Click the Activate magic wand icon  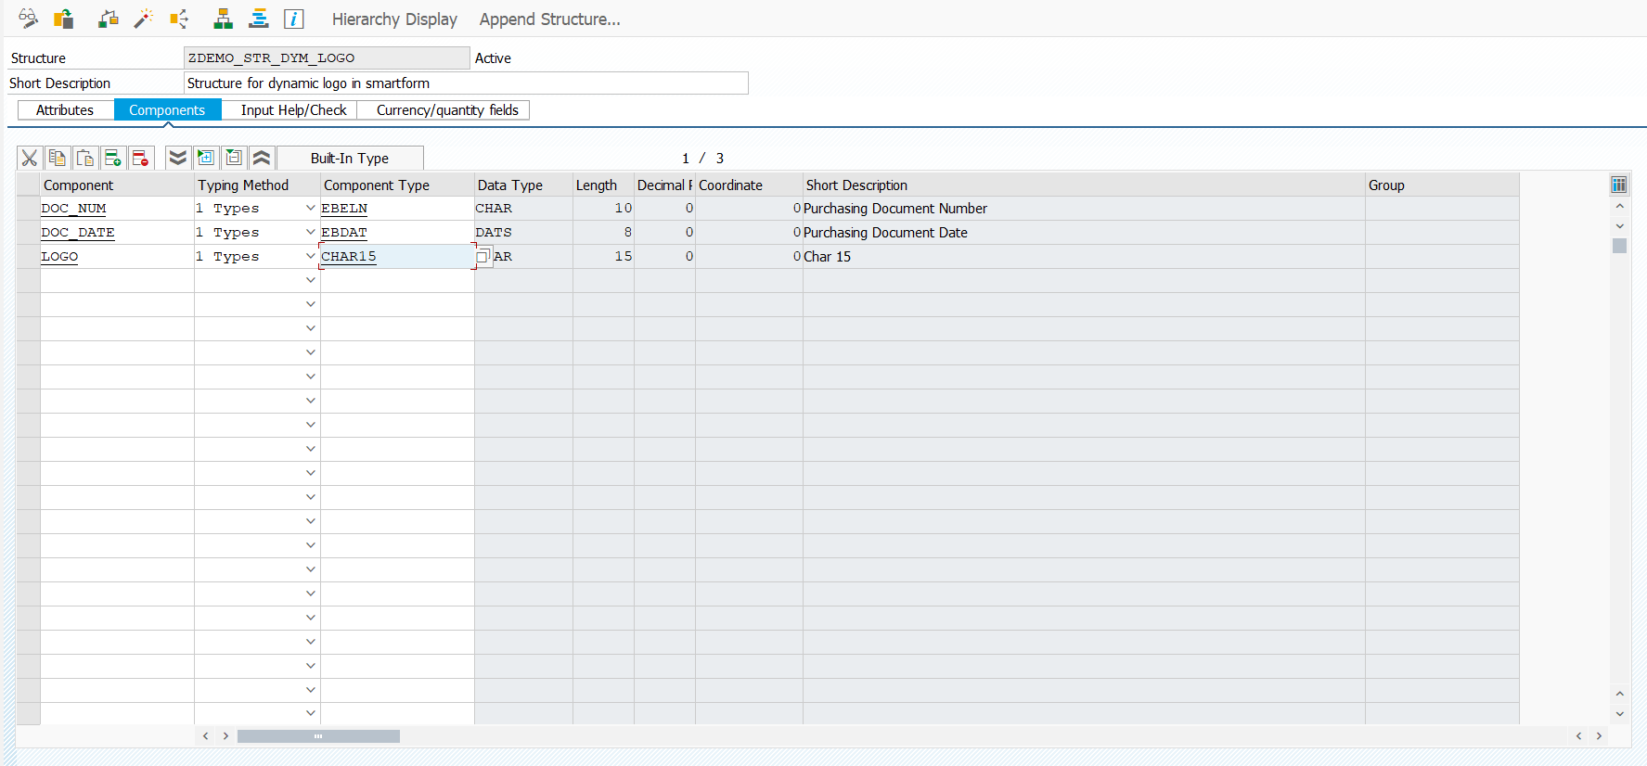(x=143, y=19)
